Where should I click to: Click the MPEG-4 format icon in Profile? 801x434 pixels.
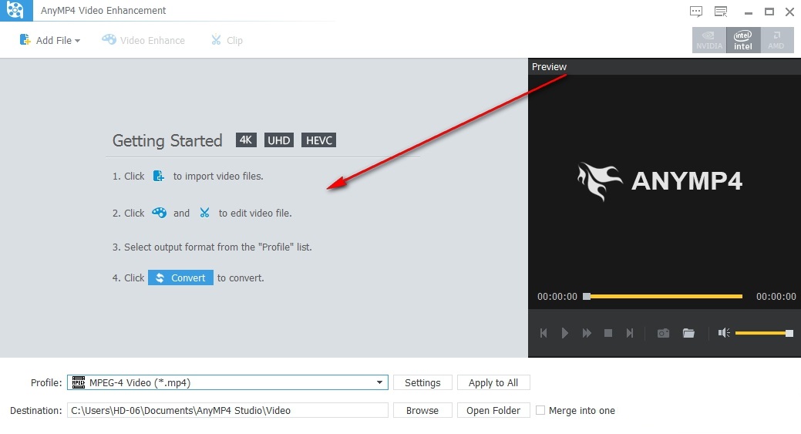(x=78, y=382)
